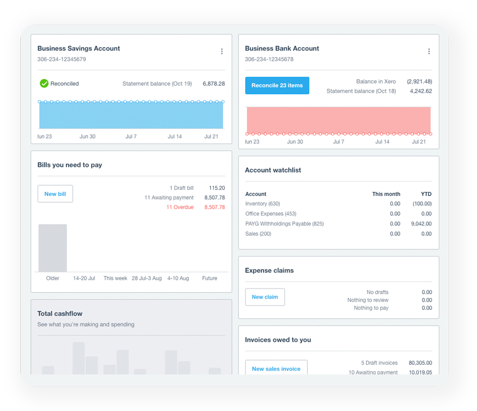Viewport: 477px width, 411px height.
Task: Click overdue amount 8,507.78 in red
Action: [x=215, y=207]
